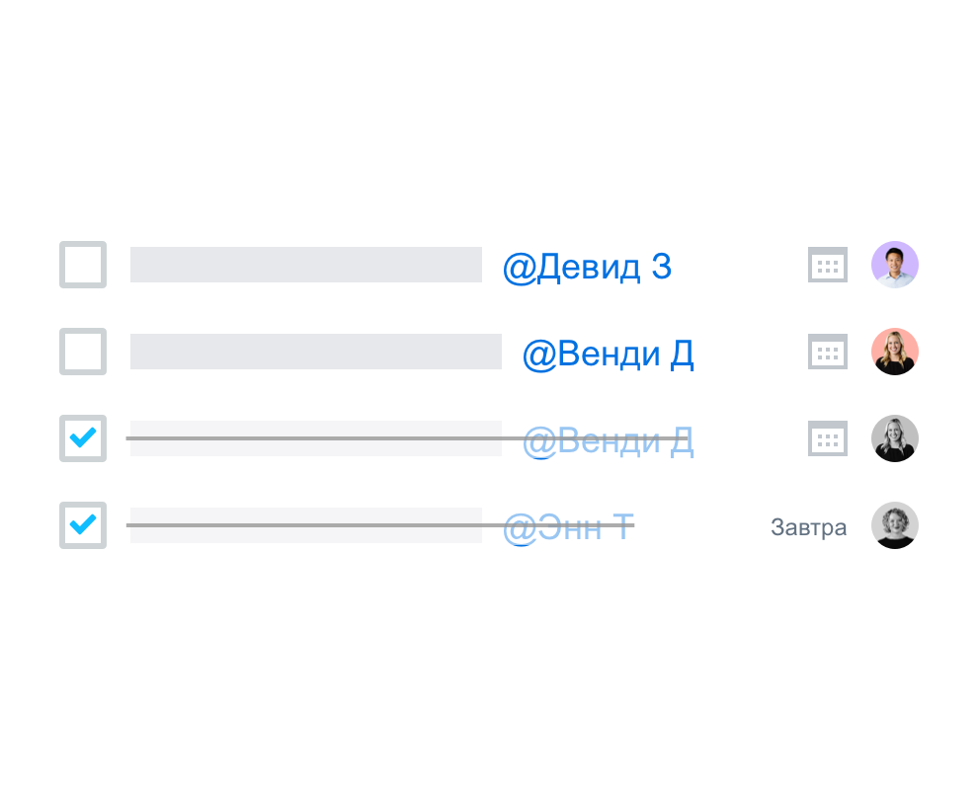Screen dimensions: 978x790
Task: Uncheck the completed @Энн Т task checkbox
Action: tap(83, 525)
